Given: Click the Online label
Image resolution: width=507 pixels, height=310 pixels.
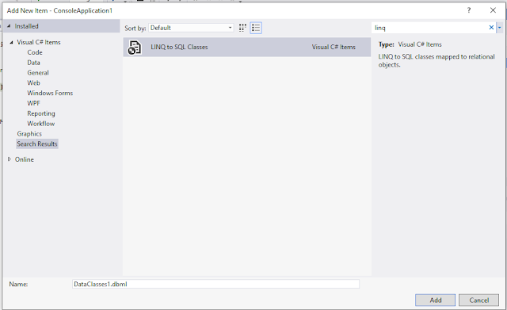Looking at the screenshot, I should point(25,159).
